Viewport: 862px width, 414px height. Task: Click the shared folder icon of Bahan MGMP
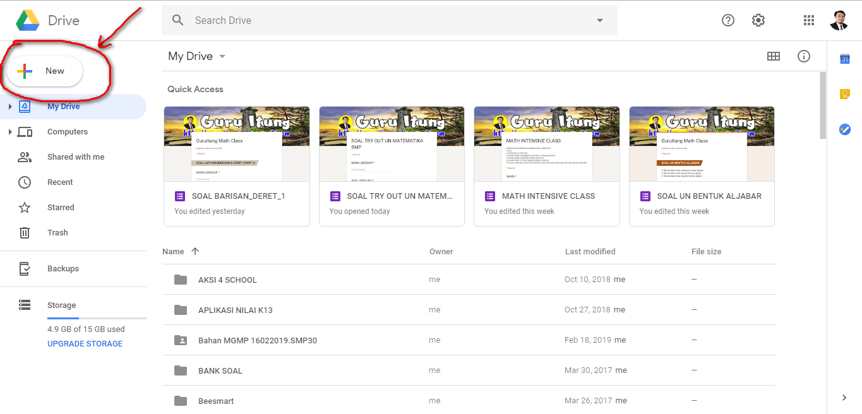181,340
